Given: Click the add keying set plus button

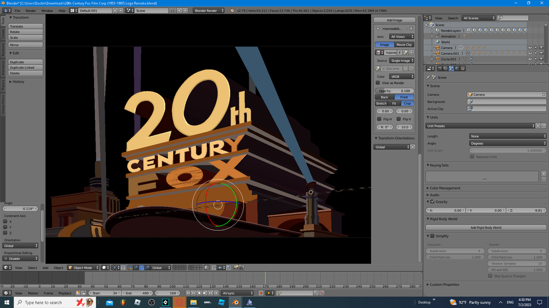Looking at the screenshot, I should [544, 174].
